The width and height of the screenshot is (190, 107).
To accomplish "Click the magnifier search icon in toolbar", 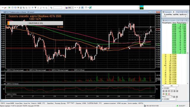I will (51, 8).
